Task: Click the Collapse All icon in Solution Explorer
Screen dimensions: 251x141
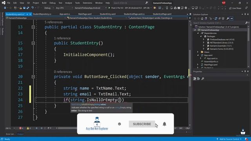Action: 220,18
